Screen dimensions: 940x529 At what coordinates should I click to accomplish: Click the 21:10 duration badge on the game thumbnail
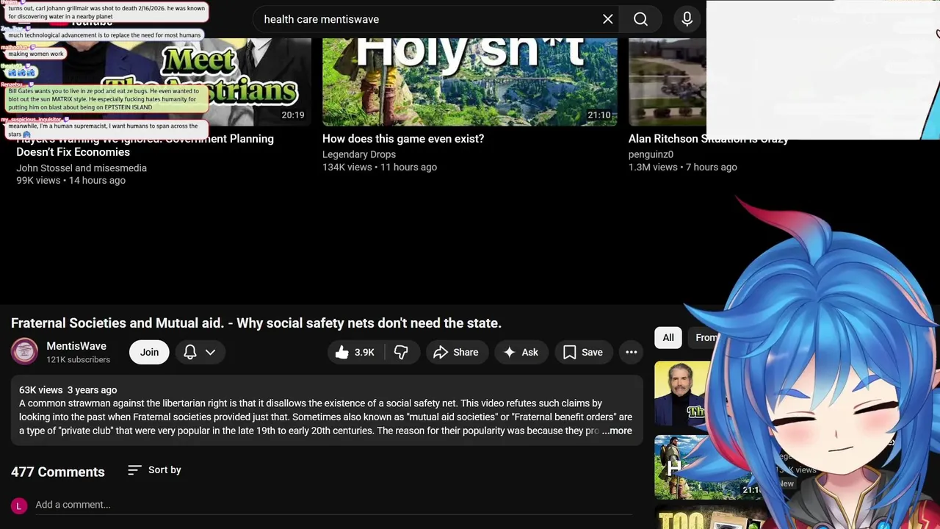(x=599, y=115)
